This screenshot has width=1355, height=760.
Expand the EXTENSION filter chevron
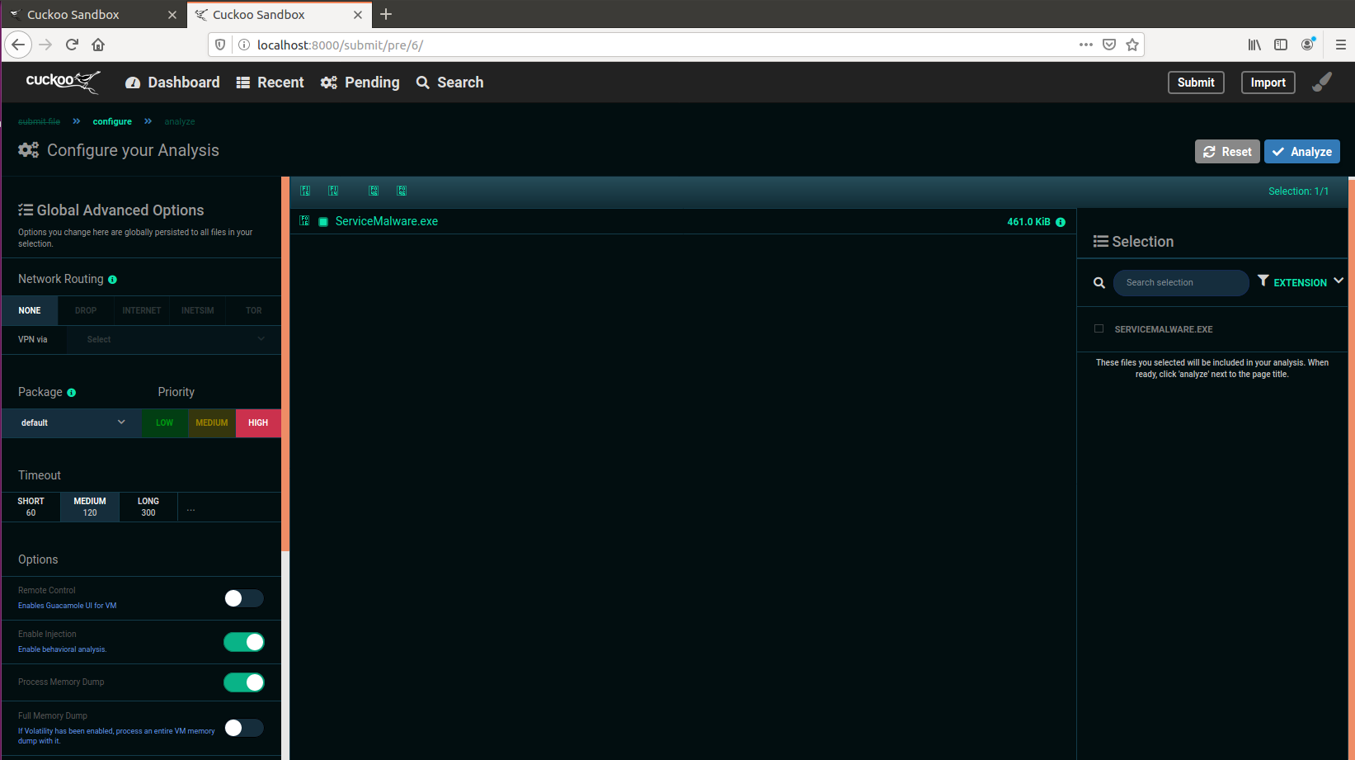pos(1339,281)
